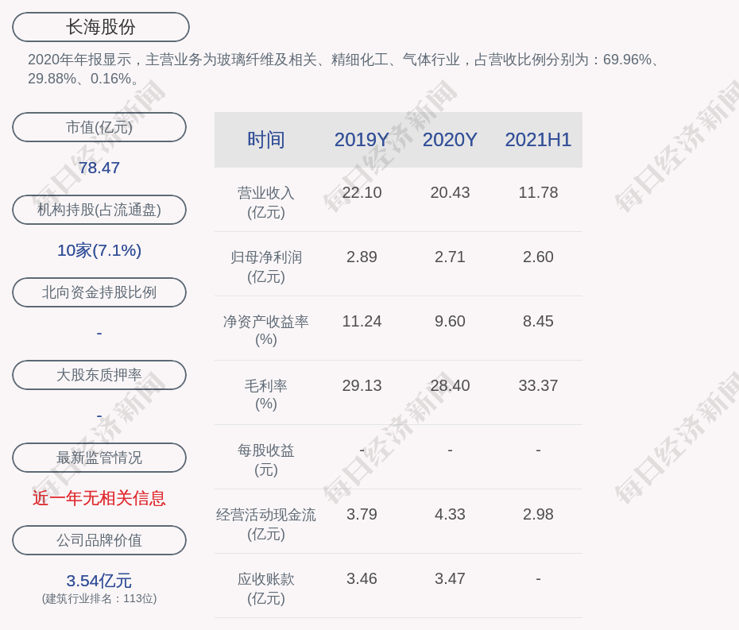Select the 经营活动现金流(亿元) row label

point(266,524)
